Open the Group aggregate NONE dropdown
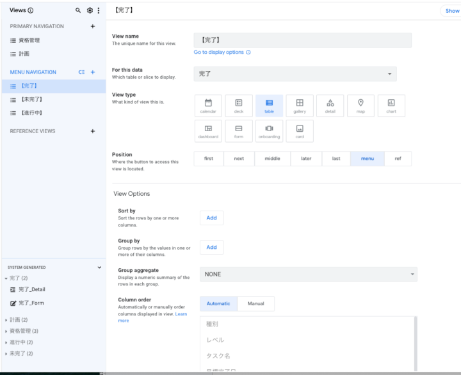Screen dimensions: 461x375 (x=308, y=275)
